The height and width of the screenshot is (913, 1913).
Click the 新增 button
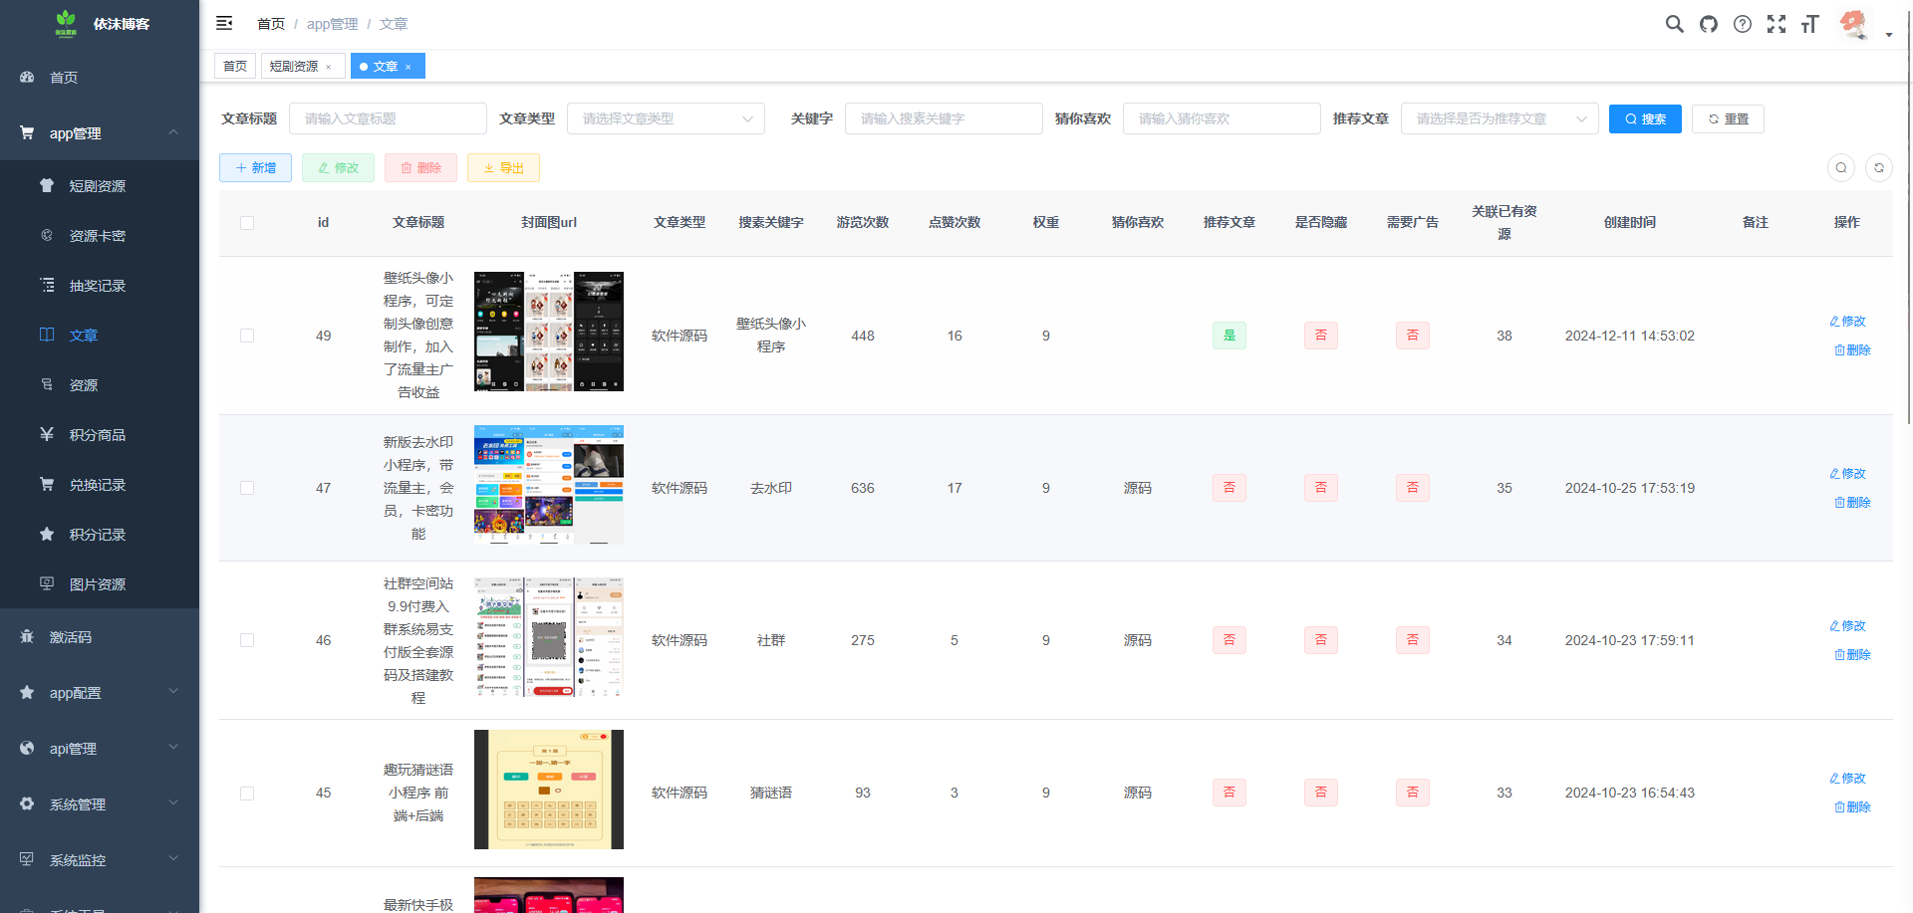[x=255, y=167]
